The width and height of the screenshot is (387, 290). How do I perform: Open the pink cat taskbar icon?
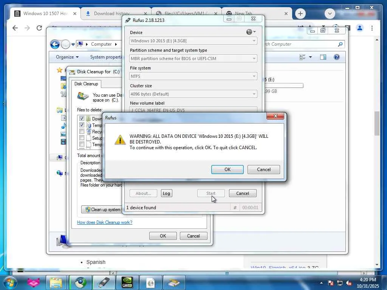(33, 282)
